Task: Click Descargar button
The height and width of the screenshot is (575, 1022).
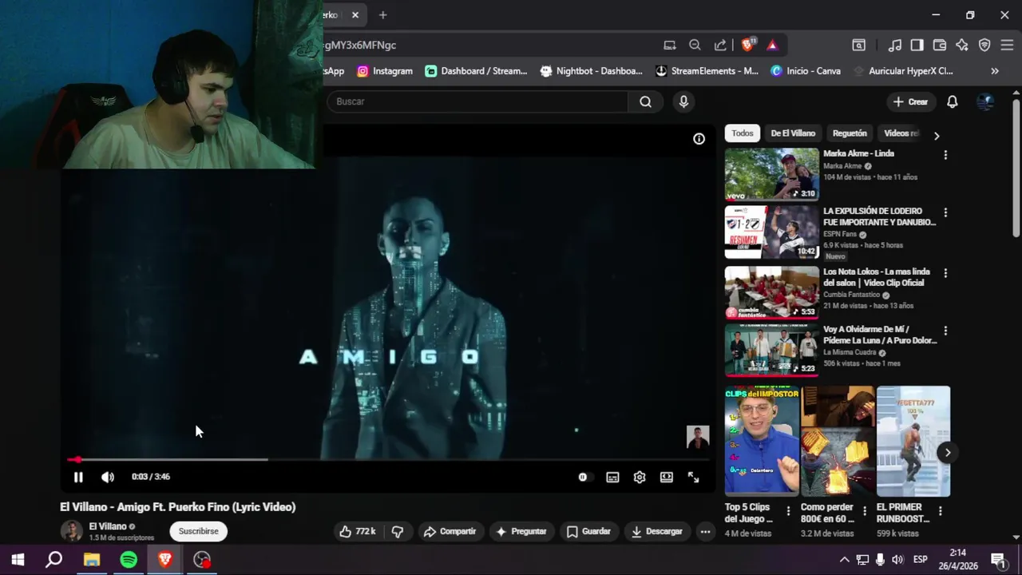Action: coord(657,531)
